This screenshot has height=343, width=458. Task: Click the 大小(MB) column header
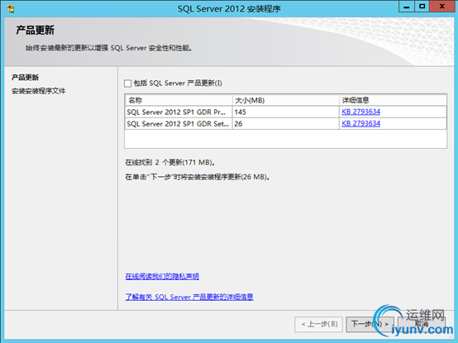tap(286, 100)
